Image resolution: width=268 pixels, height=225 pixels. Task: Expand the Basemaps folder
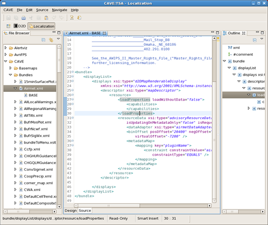pyautogui.click(x=10, y=68)
